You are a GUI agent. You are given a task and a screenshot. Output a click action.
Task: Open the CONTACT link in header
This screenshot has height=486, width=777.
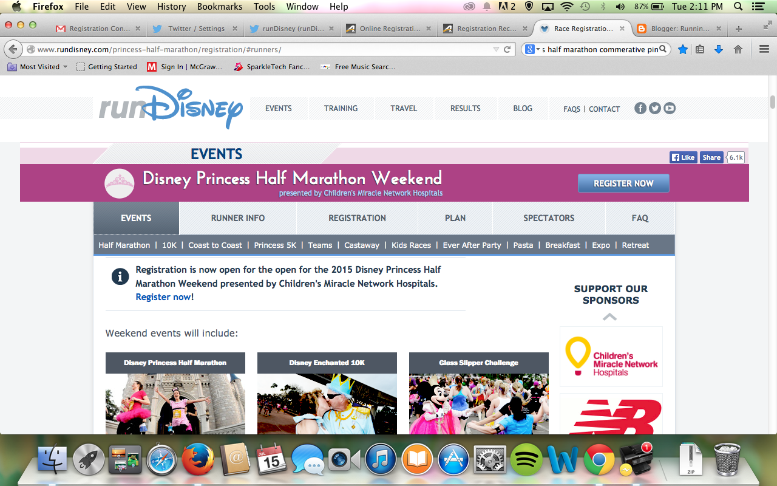pyautogui.click(x=604, y=109)
